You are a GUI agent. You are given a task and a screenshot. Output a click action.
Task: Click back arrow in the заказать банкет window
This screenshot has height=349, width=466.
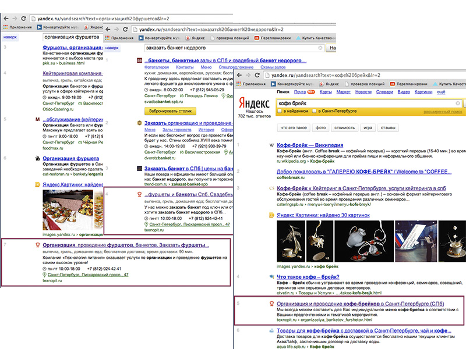[108, 30]
